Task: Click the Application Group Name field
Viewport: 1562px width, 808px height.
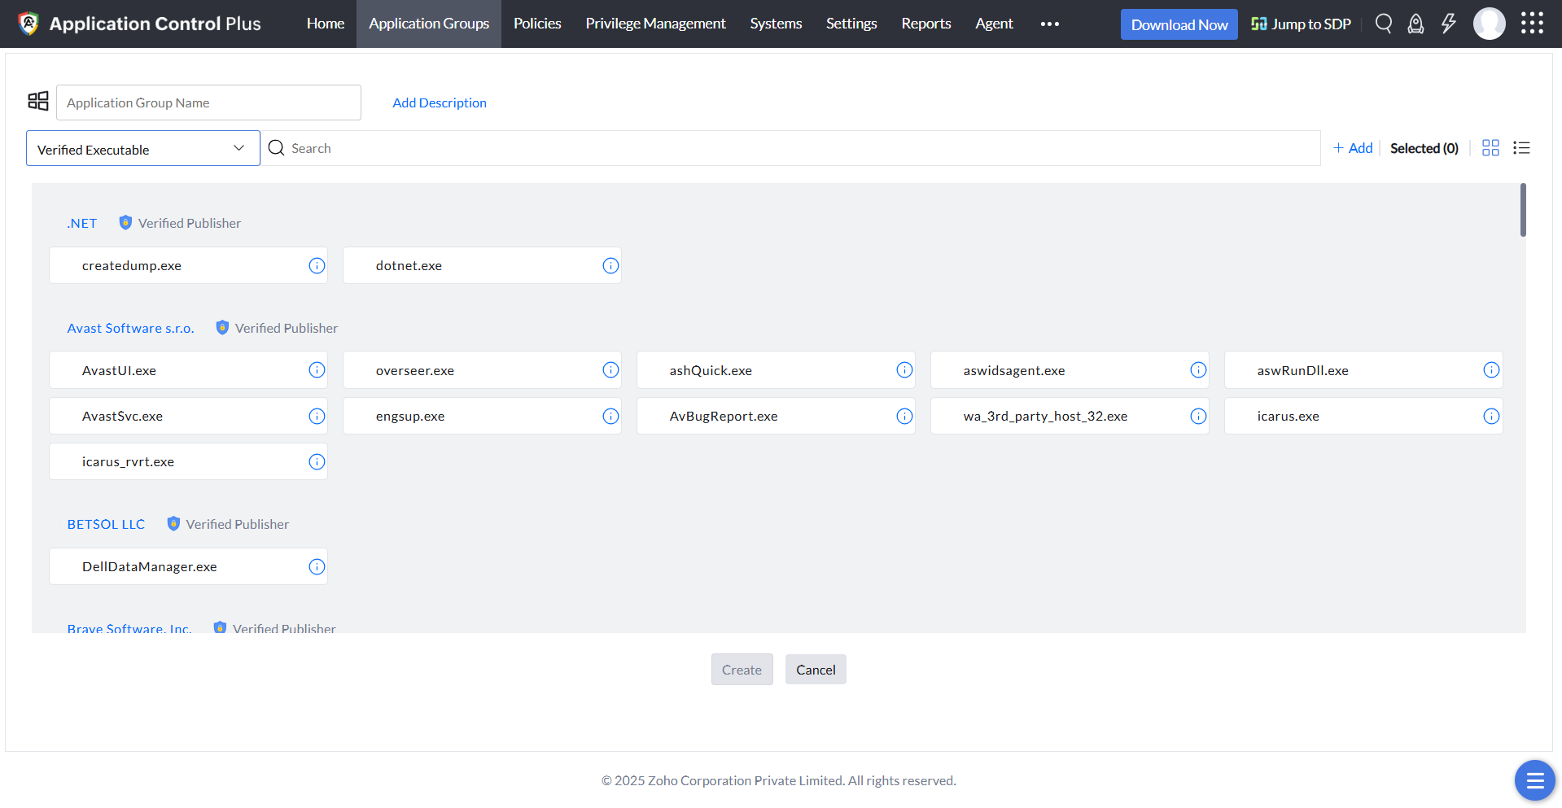Action: tap(208, 103)
